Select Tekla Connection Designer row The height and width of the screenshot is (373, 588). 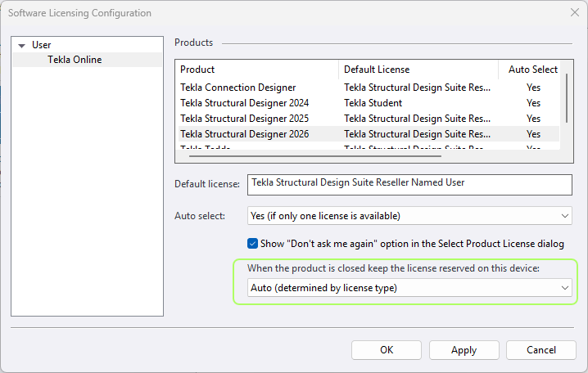point(368,88)
